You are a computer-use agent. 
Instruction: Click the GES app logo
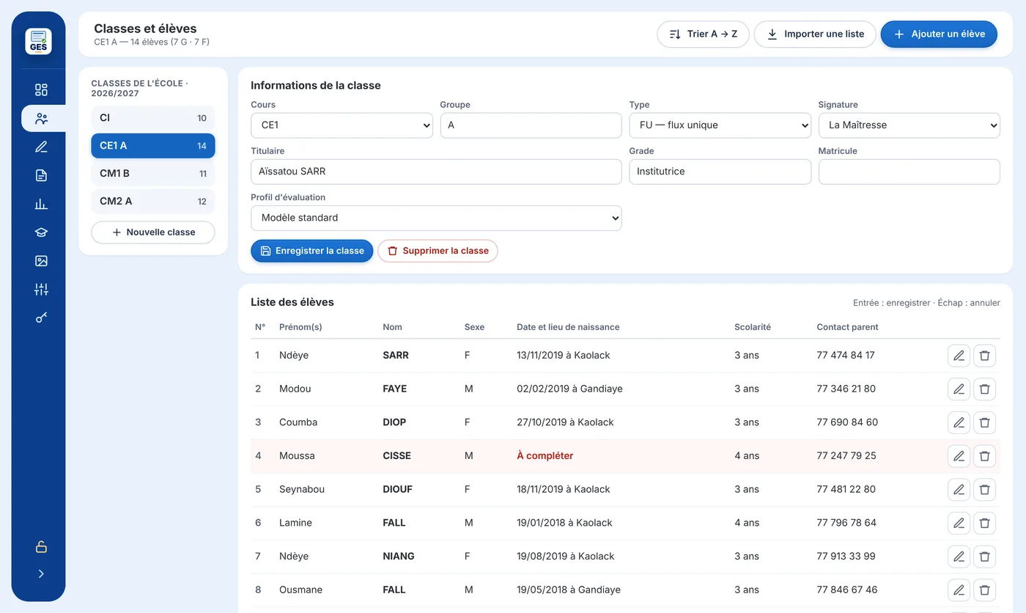pos(38,41)
